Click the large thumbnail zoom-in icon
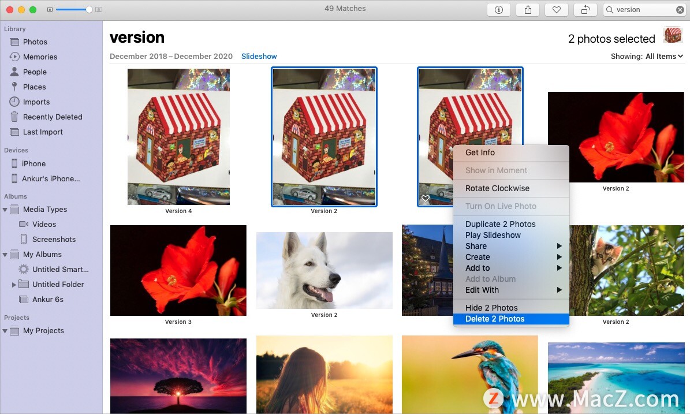This screenshot has height=414, width=690. pos(99,9)
